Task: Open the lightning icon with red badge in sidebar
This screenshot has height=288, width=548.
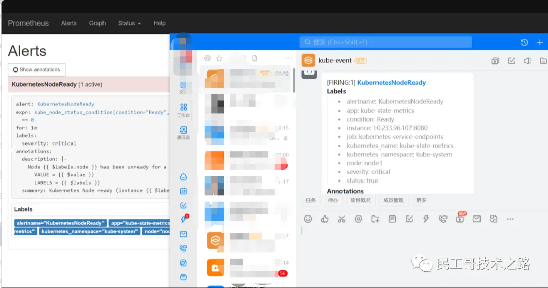Action: pos(184,219)
